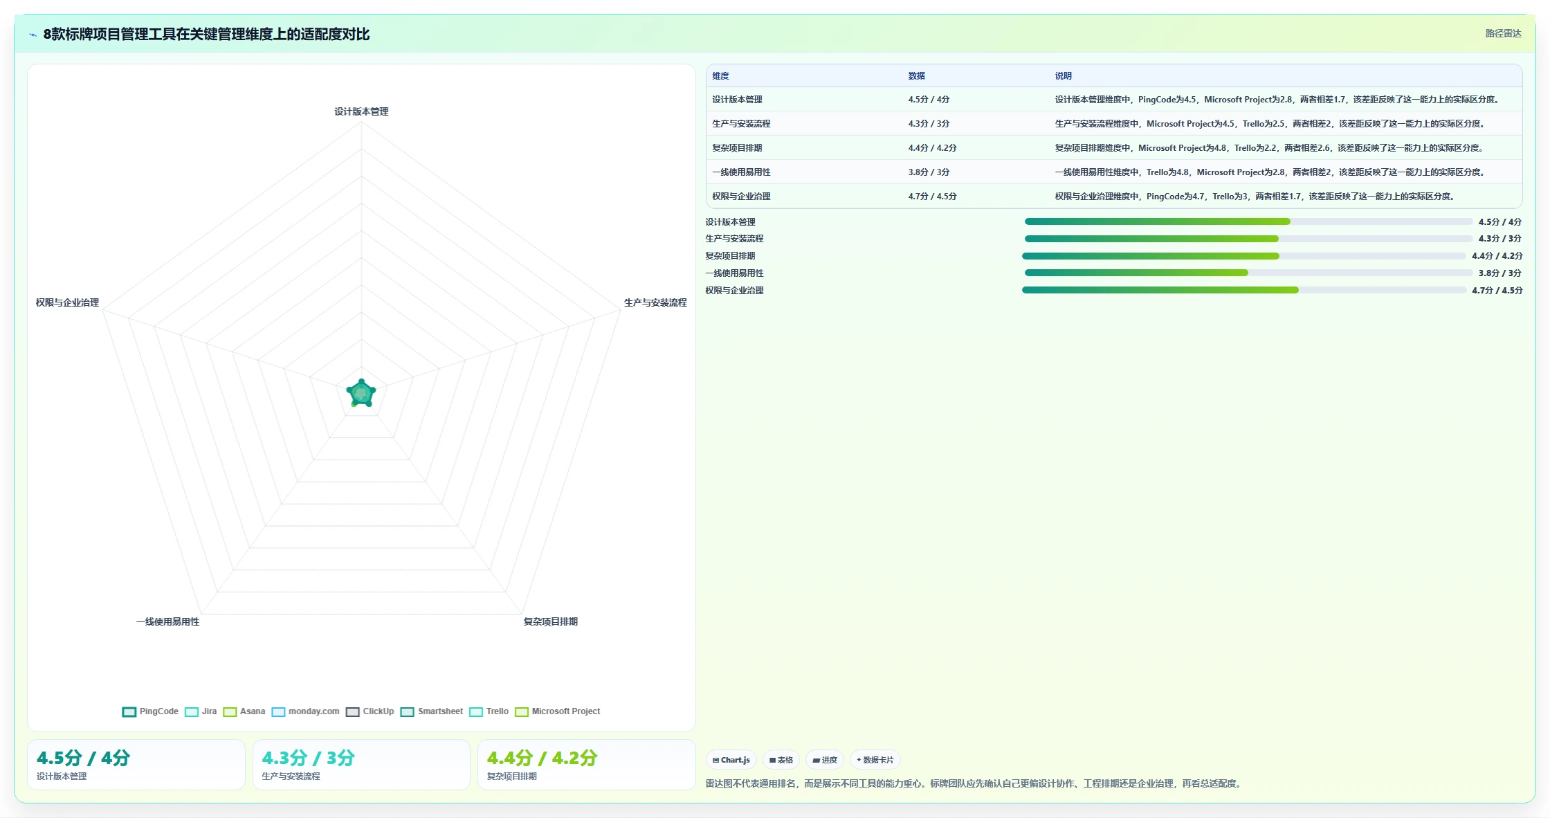The width and height of the screenshot is (1550, 818).
Task: Click the 权限与企业治理 progress bar
Action: (1244, 290)
